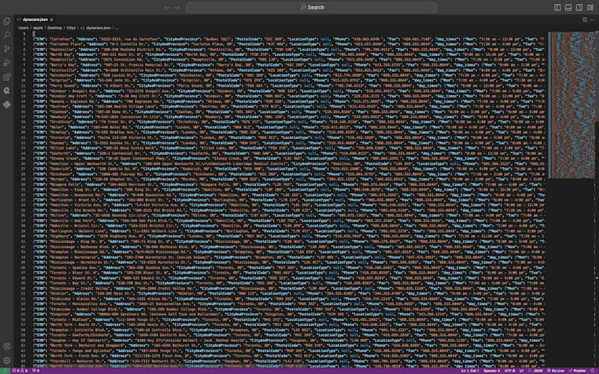Image resolution: width=599 pixels, height=374 pixels.
Task: Open the Python view in the activity bar
Action: pos(7,105)
